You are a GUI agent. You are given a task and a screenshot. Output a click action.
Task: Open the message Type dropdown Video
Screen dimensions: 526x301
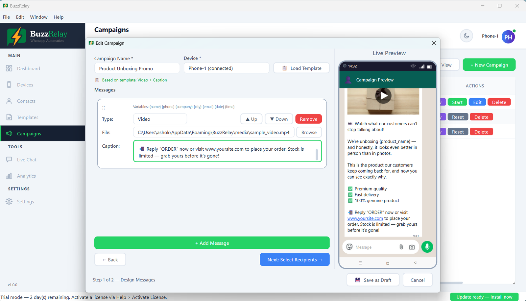point(160,119)
